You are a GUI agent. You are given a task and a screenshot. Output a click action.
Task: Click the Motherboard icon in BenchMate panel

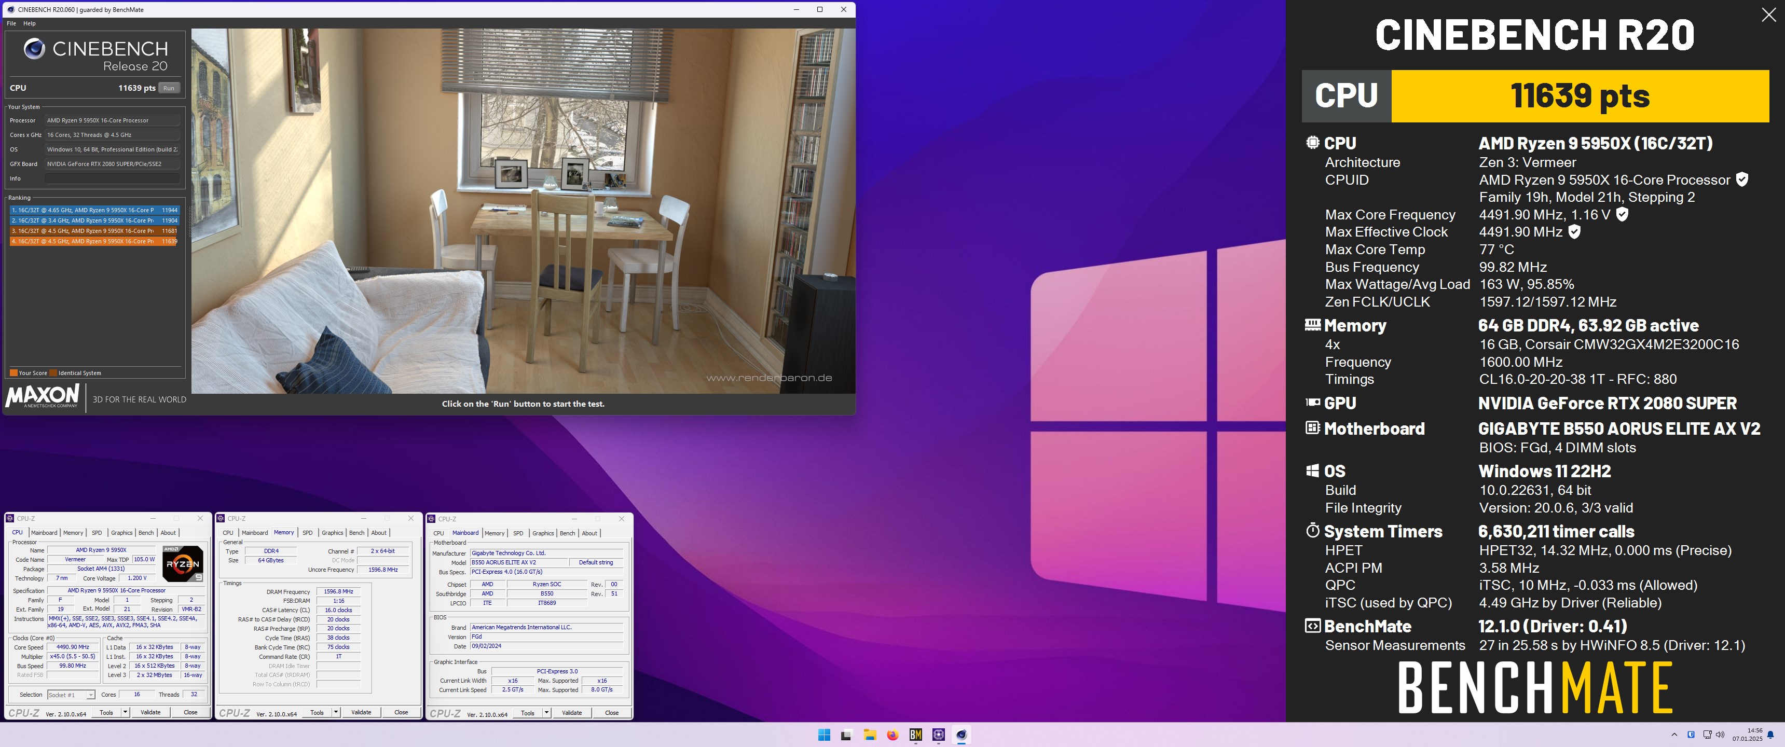(x=1312, y=427)
